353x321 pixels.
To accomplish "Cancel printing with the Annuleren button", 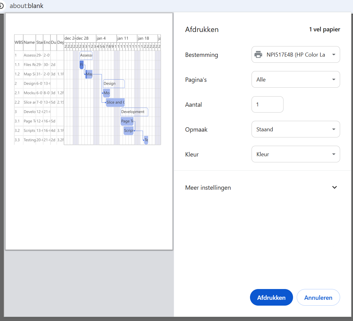I will [318, 298].
